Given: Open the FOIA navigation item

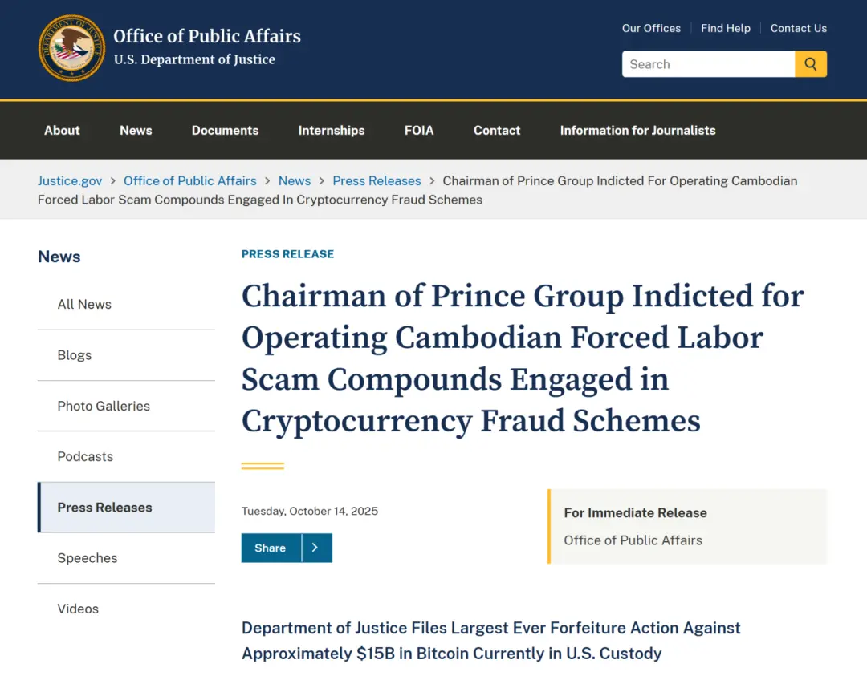Looking at the screenshot, I should click(x=419, y=130).
